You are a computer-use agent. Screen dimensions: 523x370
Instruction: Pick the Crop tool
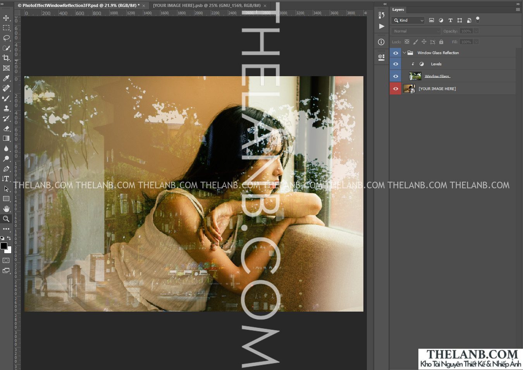click(6, 58)
